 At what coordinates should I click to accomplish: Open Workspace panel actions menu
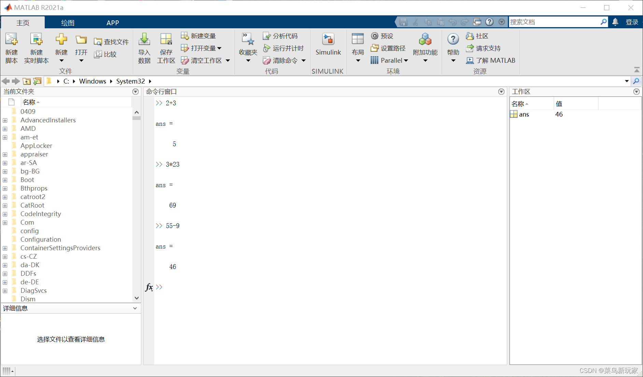(637, 92)
